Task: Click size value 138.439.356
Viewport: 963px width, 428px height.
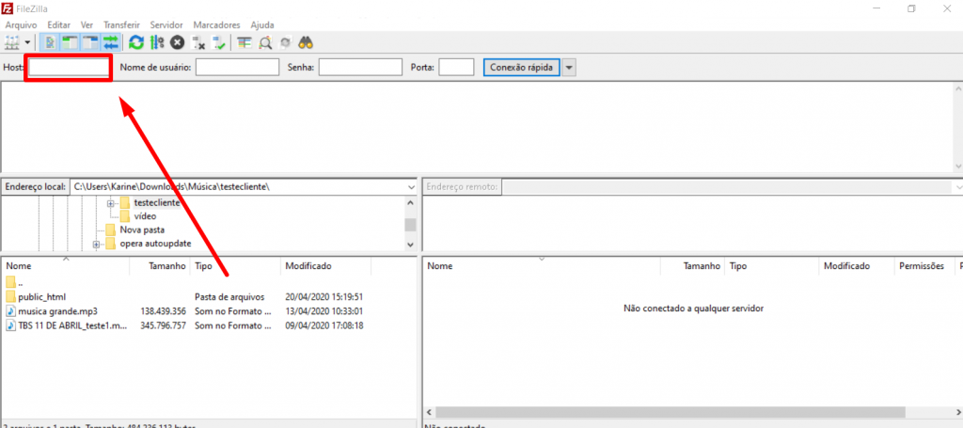Action: pos(163,311)
